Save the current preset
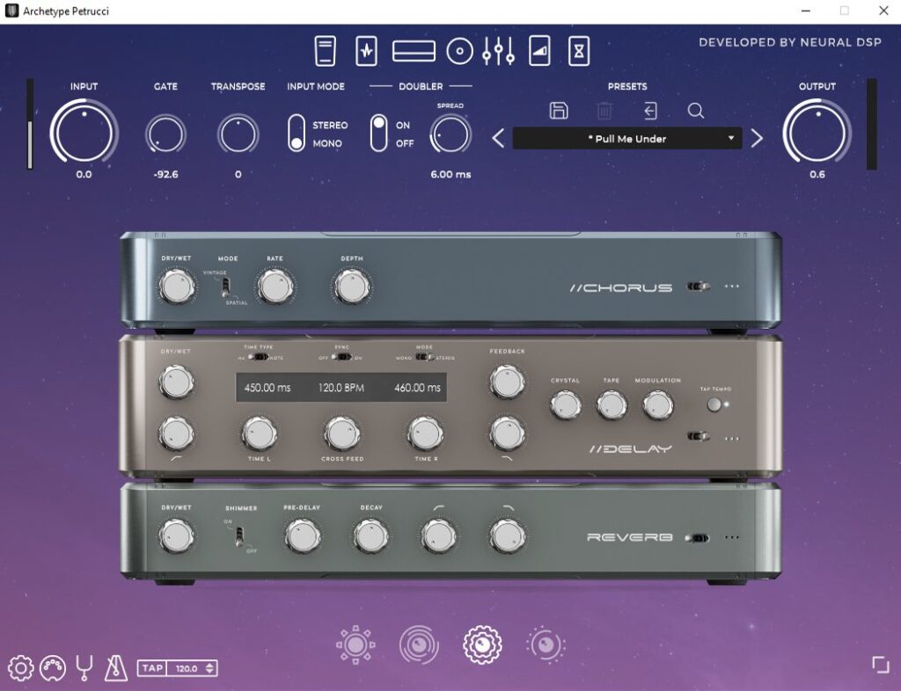This screenshot has width=901, height=691. (559, 110)
